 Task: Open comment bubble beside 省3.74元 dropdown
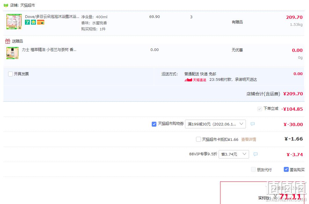256,154
